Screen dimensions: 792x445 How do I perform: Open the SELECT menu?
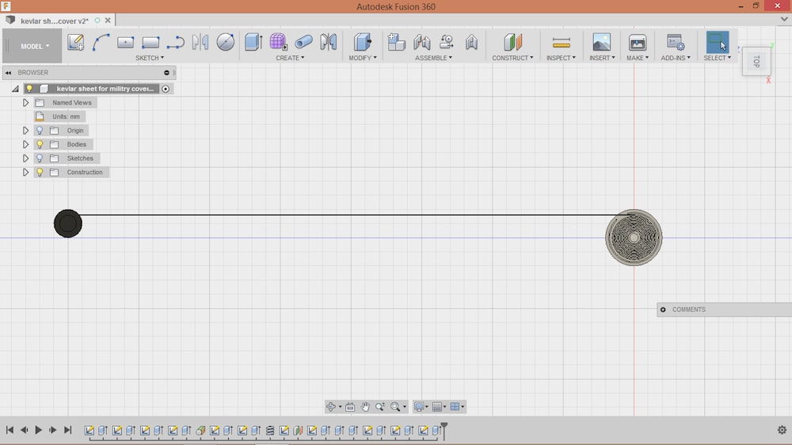718,58
